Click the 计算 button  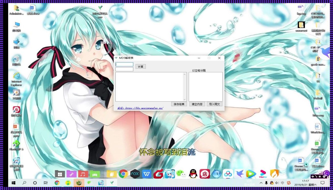140,66
